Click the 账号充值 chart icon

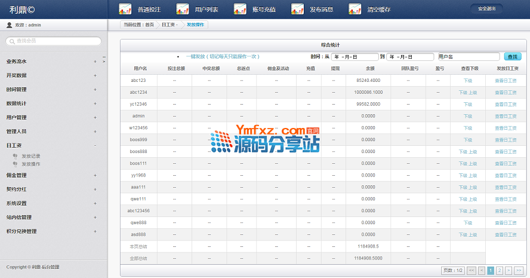240,9
